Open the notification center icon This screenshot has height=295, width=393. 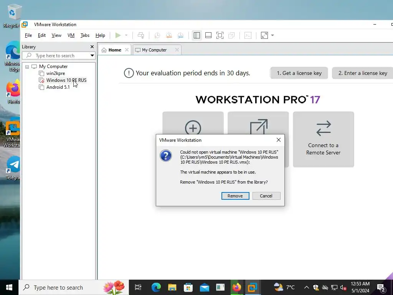[x=381, y=288]
